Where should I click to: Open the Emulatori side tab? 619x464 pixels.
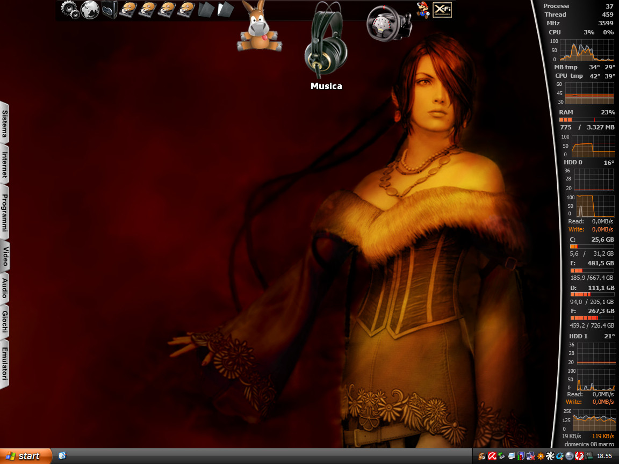click(x=4, y=364)
